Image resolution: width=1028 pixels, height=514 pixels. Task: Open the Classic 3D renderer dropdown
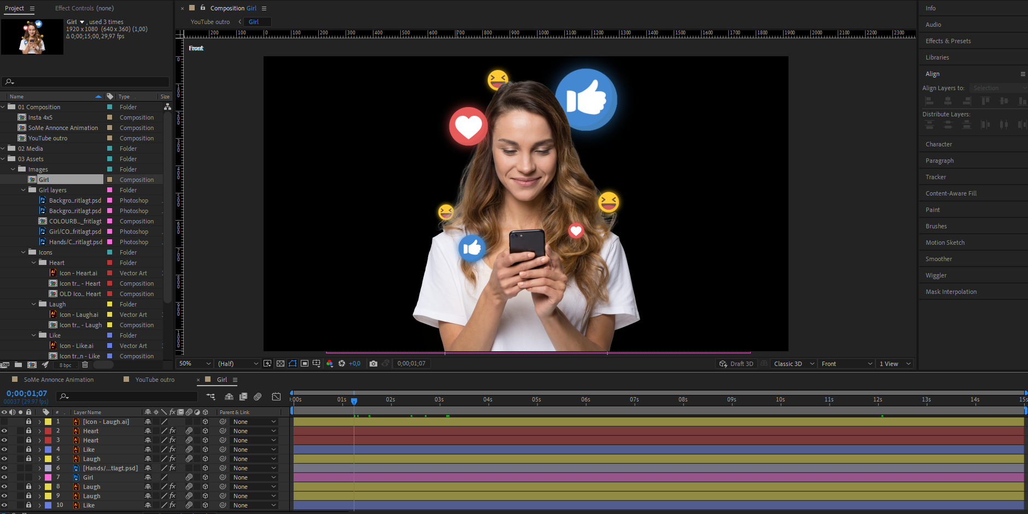[794, 364]
